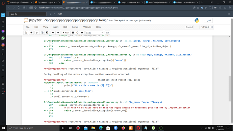Reload the current page
The image size is (233, 131).
click(x=19, y=7)
